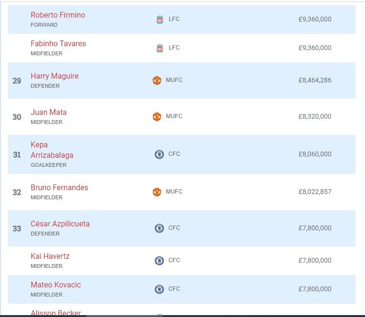
Task: Click Chelsea crest in Mateo Kovacic row
Action: coord(159,289)
